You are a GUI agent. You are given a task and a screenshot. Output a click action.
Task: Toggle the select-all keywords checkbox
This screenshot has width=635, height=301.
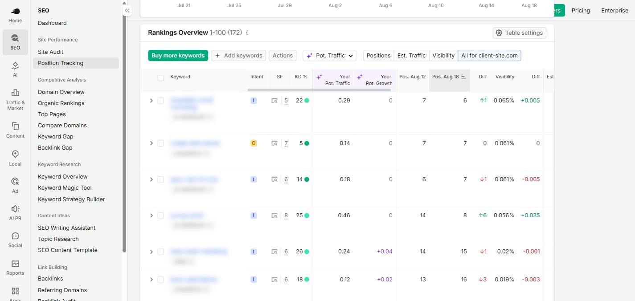pos(160,78)
